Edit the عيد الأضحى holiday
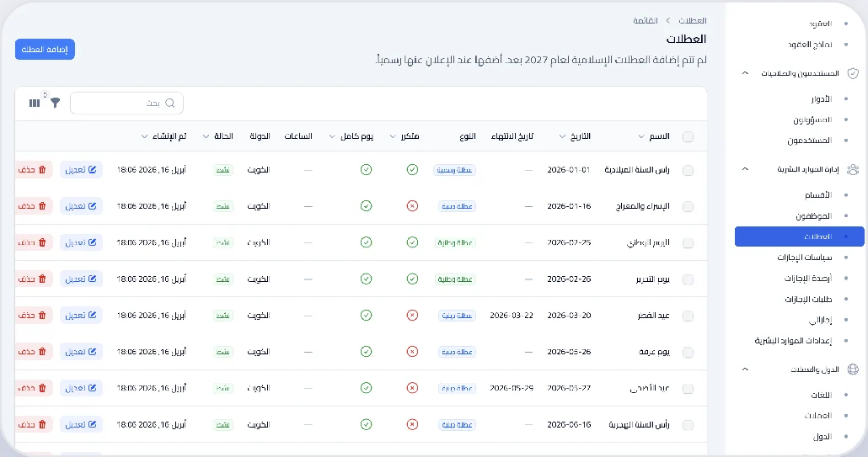Image resolution: width=868 pixels, height=457 pixels. (x=81, y=389)
